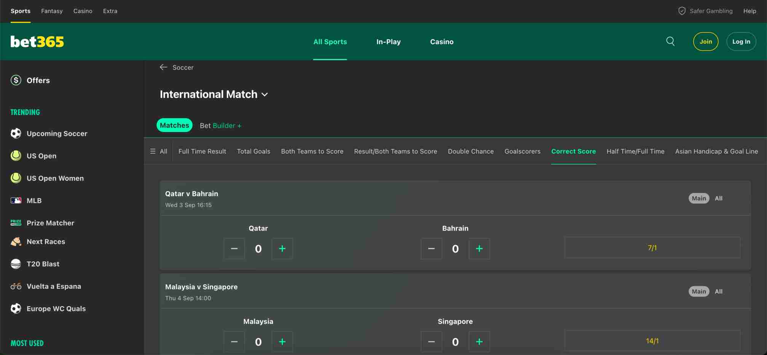Select the Result/Both Teams to Score tab
Image resolution: width=767 pixels, height=355 pixels.
tap(395, 151)
